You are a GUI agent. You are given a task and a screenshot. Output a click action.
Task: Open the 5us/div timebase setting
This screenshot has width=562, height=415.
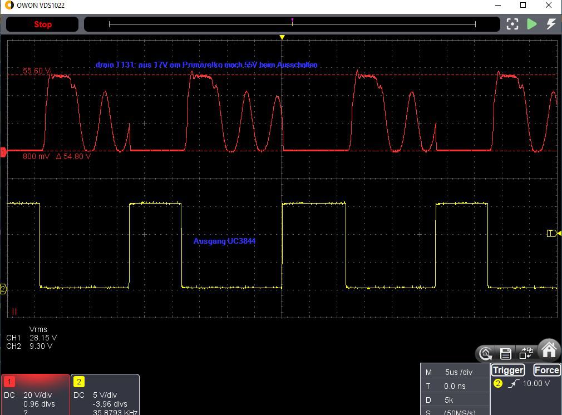459,372
